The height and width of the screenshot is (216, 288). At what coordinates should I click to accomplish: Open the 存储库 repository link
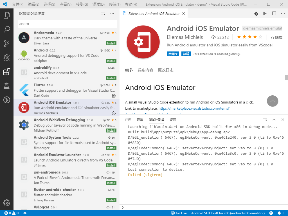click(x=277, y=37)
